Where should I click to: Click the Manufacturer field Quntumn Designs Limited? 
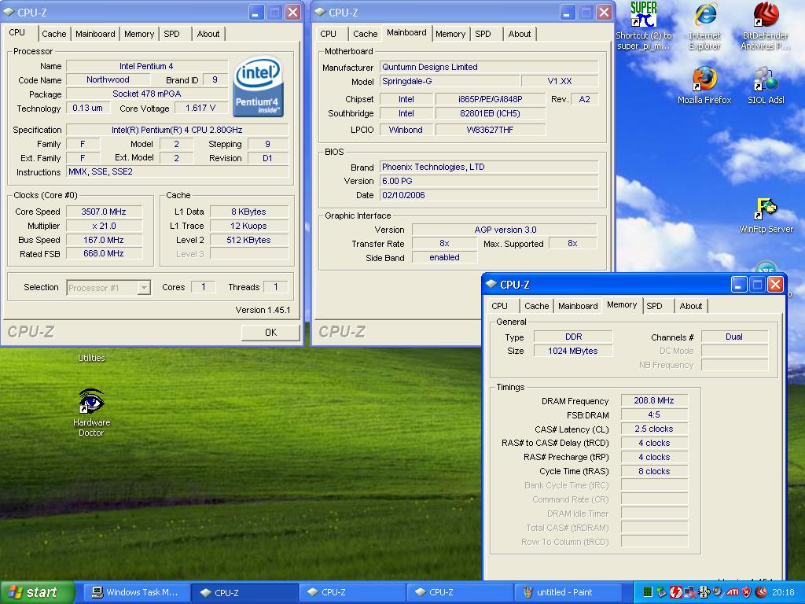tap(489, 67)
